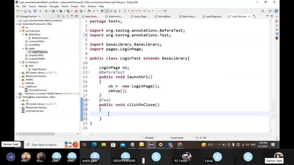The width and height of the screenshot is (294, 165).
Task: Click the New file toolbar icon
Action: point(18,11)
